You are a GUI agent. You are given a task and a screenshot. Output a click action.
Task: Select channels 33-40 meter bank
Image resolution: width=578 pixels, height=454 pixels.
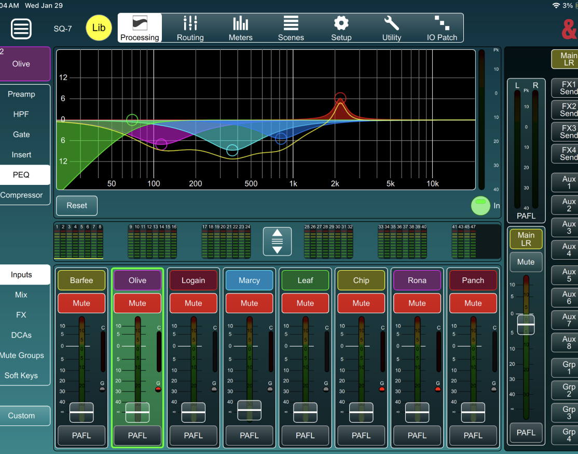pos(402,242)
